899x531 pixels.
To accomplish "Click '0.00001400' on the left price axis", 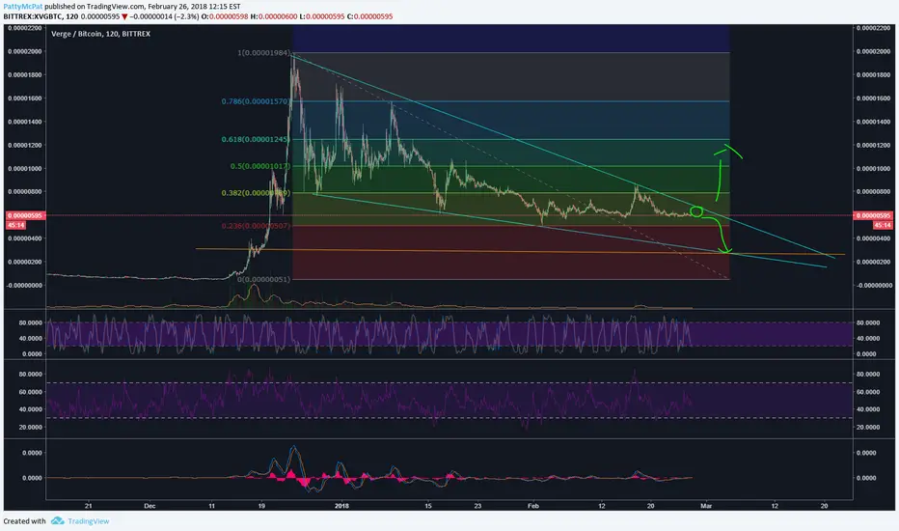I will point(25,122).
